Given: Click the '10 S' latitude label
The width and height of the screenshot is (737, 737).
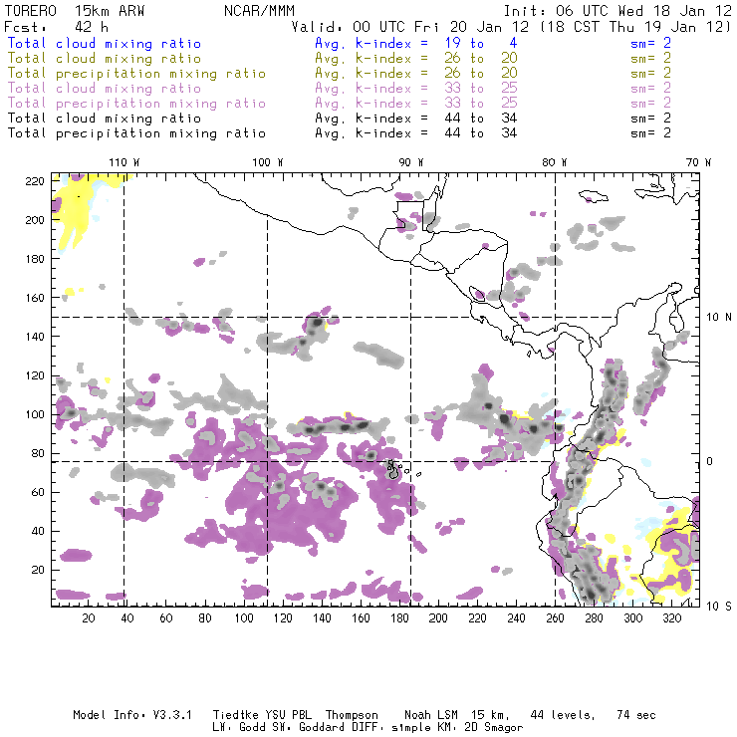Looking at the screenshot, I should click(719, 607).
